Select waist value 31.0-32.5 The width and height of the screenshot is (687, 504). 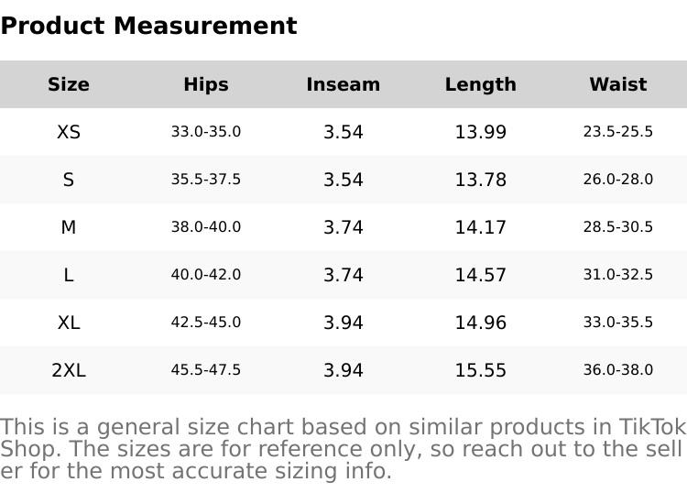[x=618, y=275]
